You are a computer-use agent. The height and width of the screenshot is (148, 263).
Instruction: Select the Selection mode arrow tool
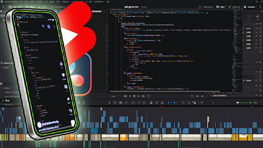[x=109, y=102]
